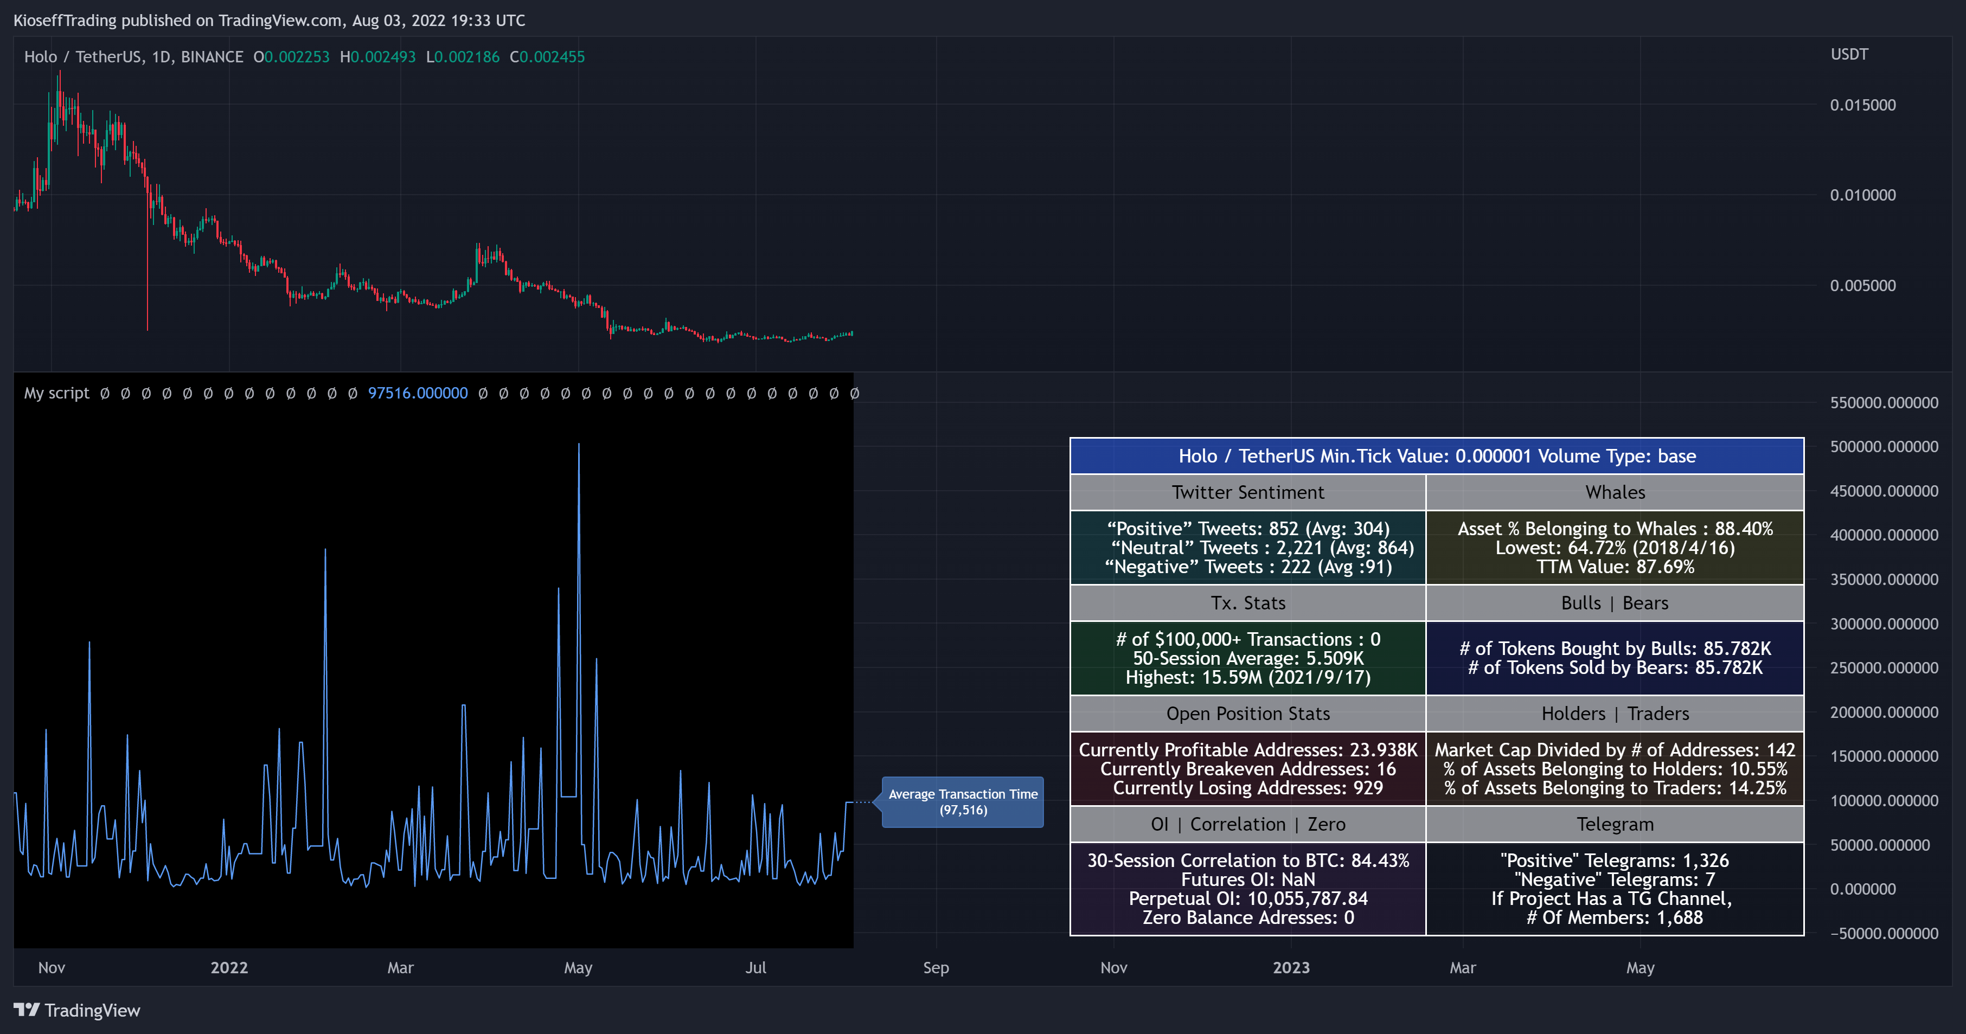This screenshot has width=1966, height=1034.
Task: Click the "Positive" Tweets: 852 line
Action: point(1248,529)
